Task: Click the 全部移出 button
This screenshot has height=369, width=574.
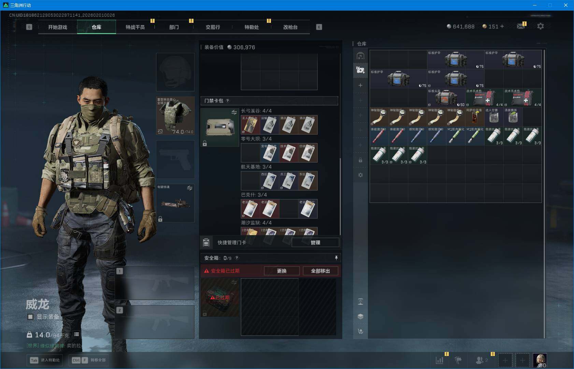Action: (320, 271)
